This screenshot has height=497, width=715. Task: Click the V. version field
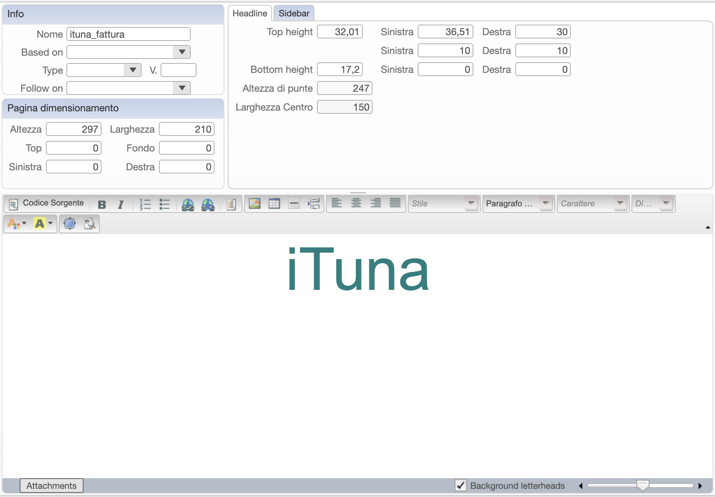point(179,70)
